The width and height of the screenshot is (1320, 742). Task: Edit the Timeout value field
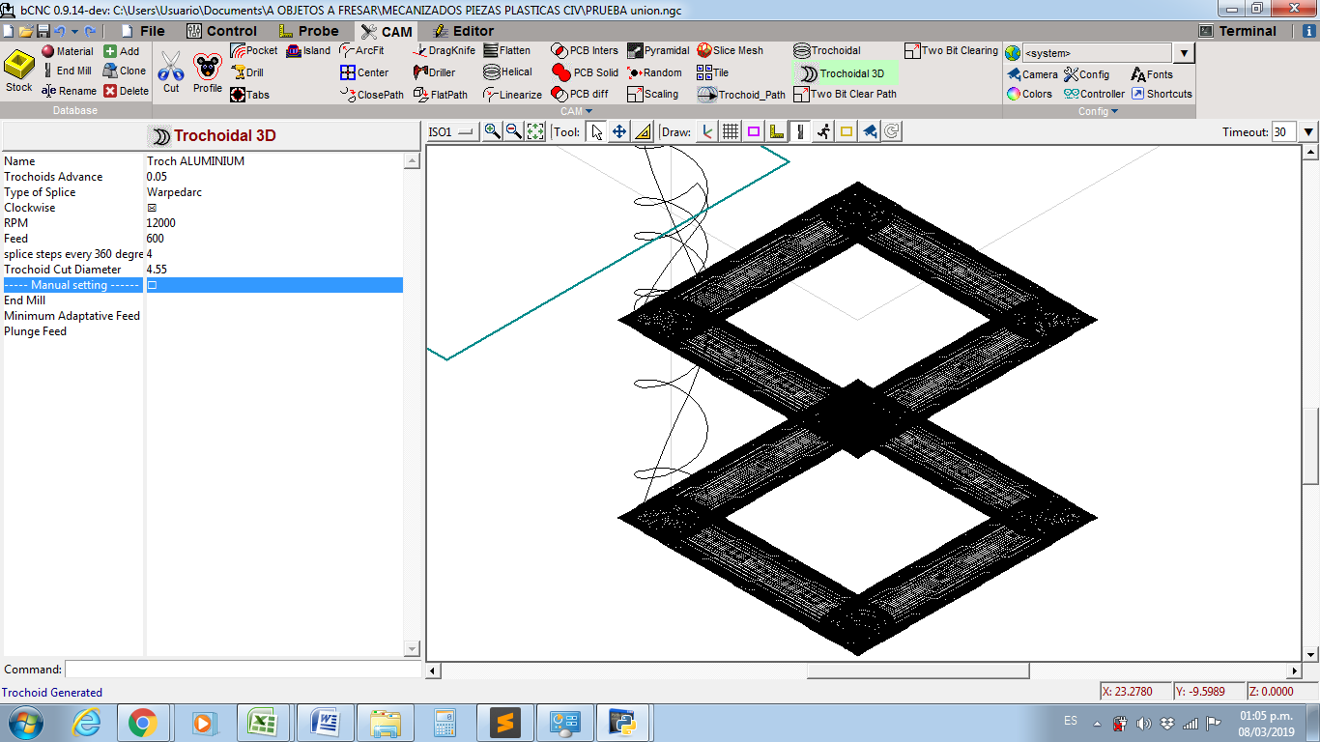coord(1284,132)
